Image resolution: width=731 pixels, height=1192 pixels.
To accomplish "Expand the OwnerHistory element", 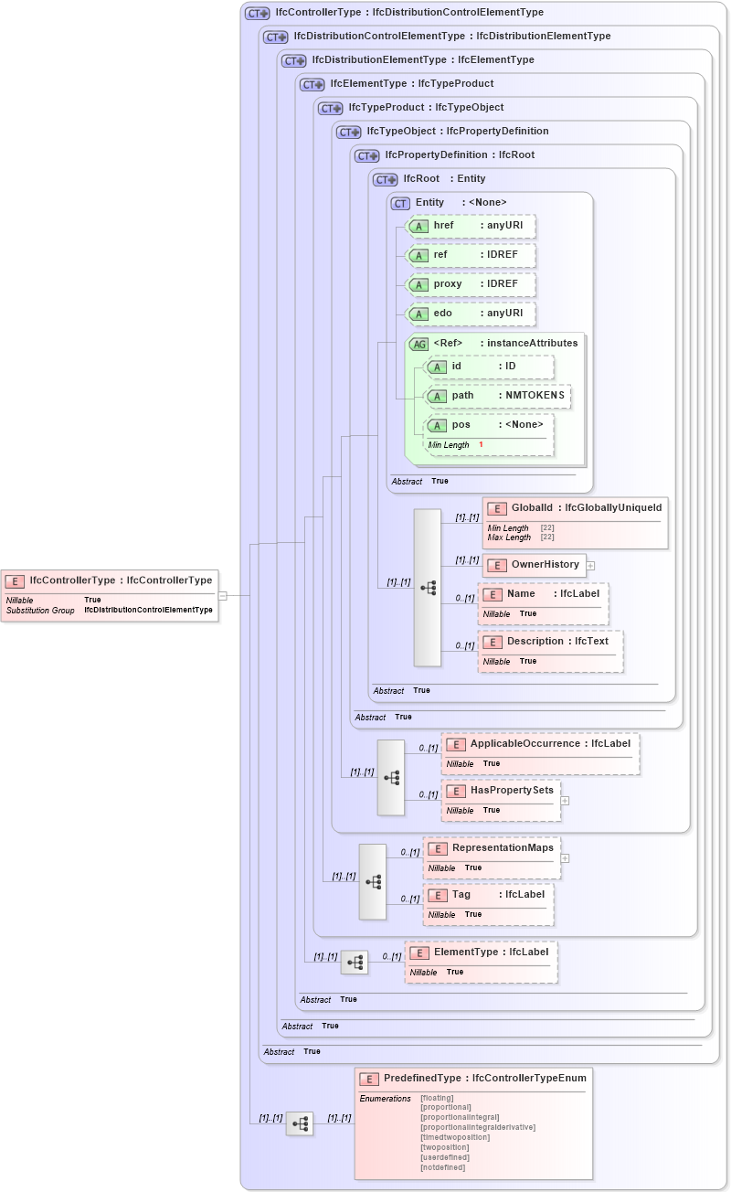I will pos(591,565).
